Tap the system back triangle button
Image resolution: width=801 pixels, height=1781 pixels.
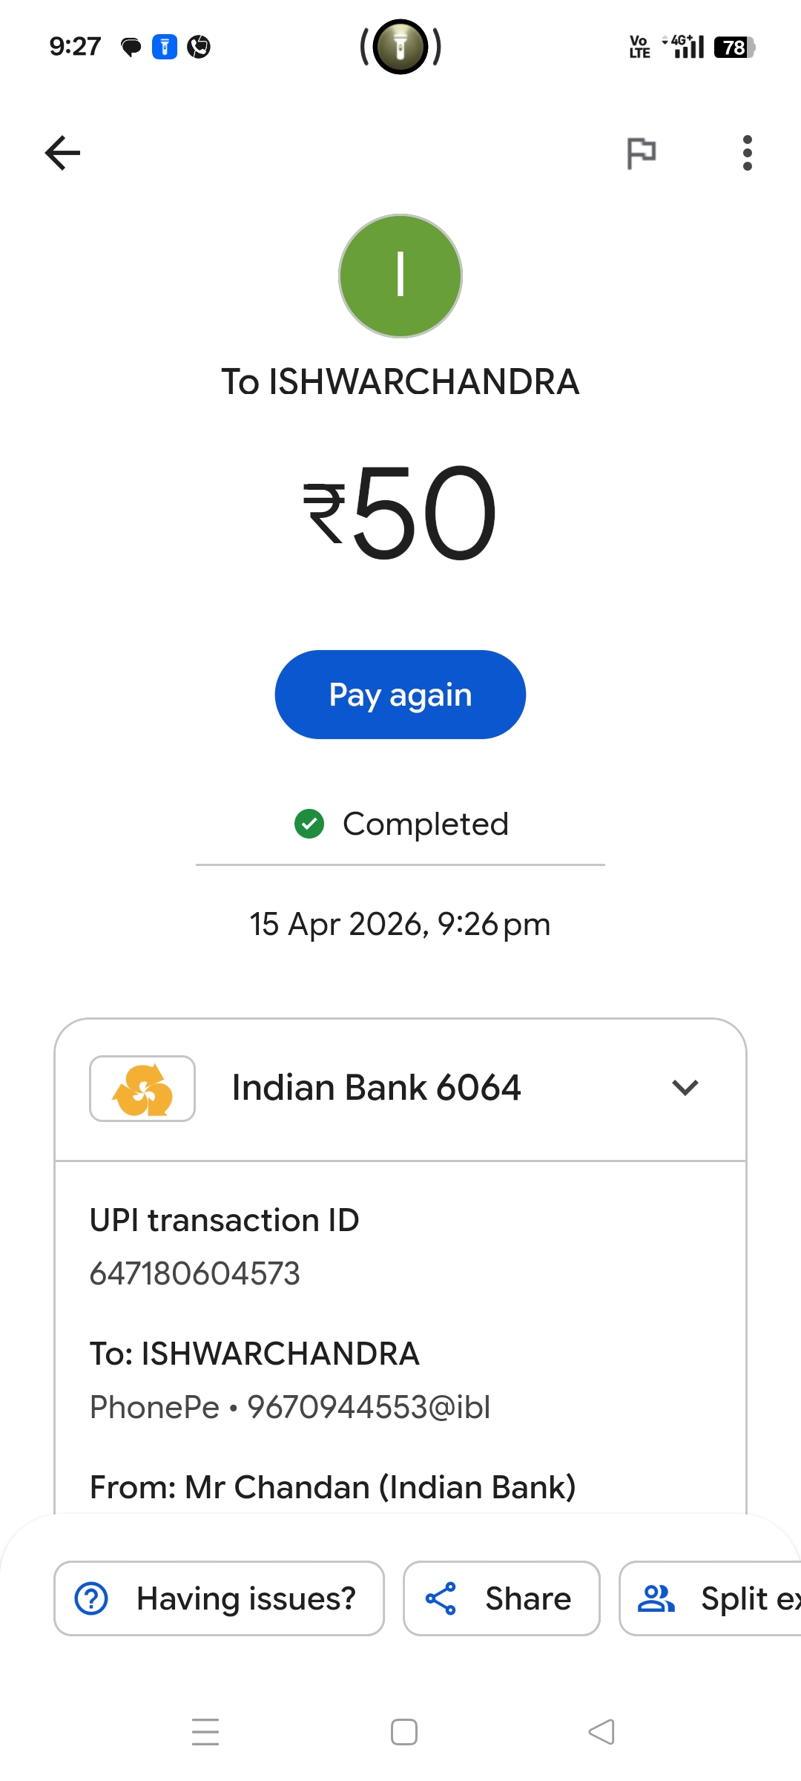click(x=601, y=1732)
